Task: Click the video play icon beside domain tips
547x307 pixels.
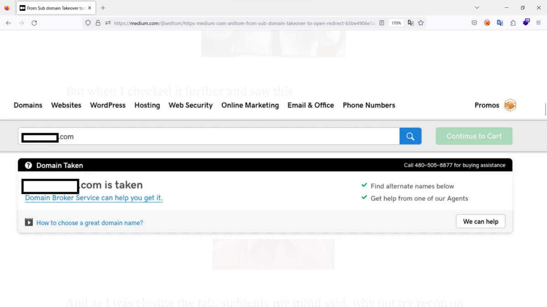Action: pos(29,222)
